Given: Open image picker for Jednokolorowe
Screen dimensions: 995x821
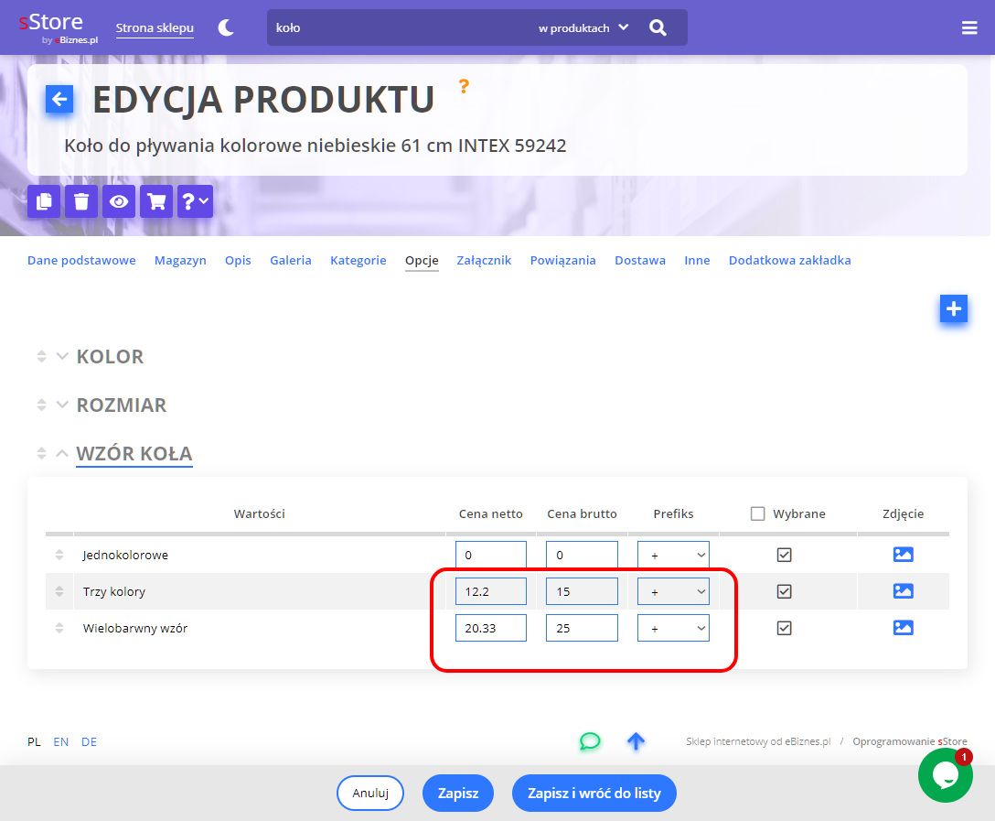Looking at the screenshot, I should [x=903, y=555].
